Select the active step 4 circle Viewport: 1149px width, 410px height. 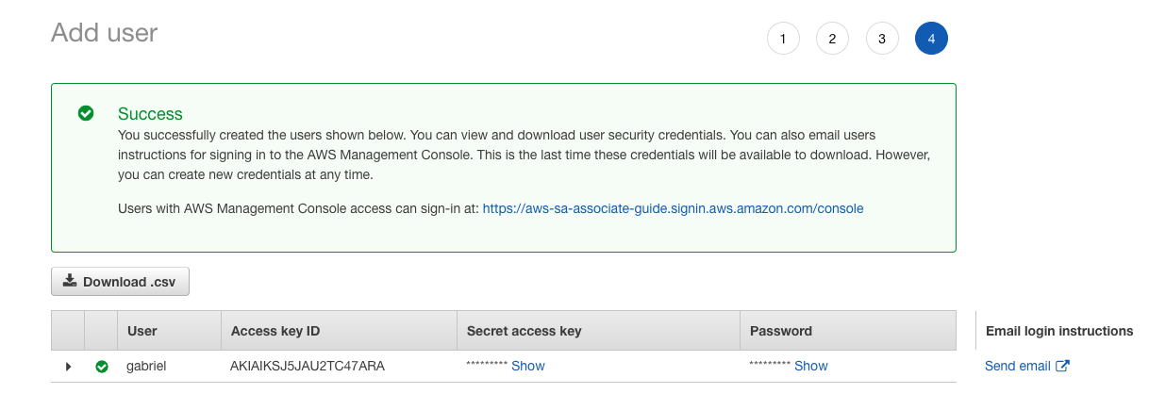931,39
